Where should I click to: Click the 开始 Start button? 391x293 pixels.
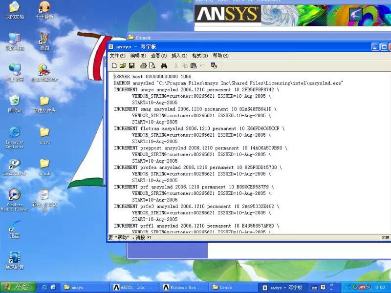point(16,287)
